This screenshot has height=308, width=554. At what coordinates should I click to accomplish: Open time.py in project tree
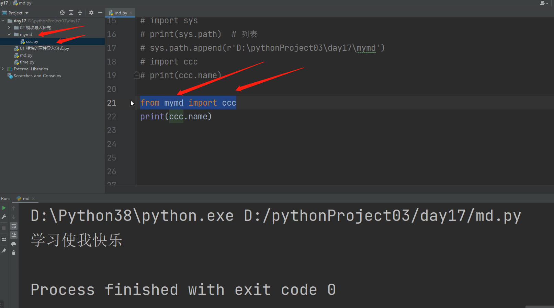tap(27, 62)
